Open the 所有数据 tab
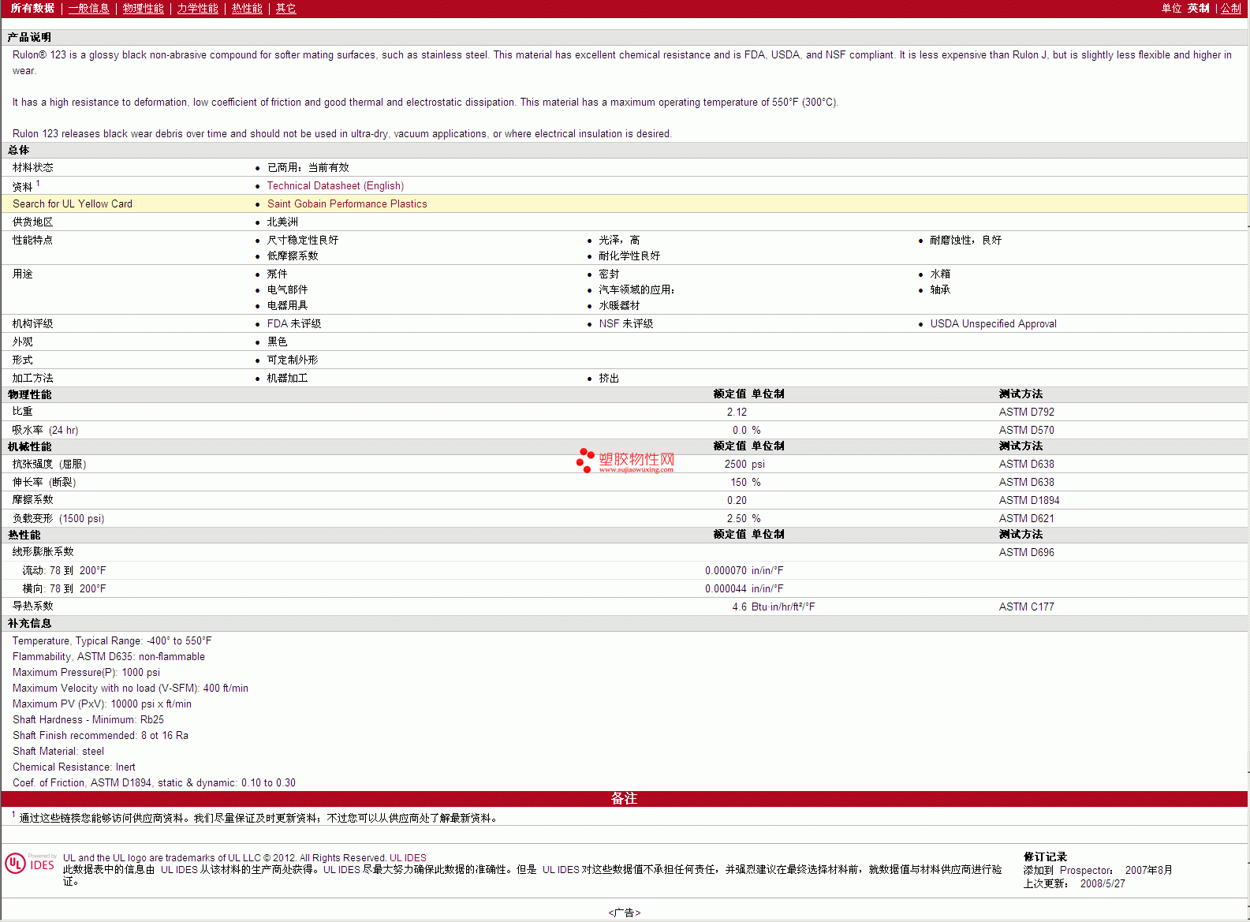This screenshot has height=922, width=1250. [x=32, y=9]
